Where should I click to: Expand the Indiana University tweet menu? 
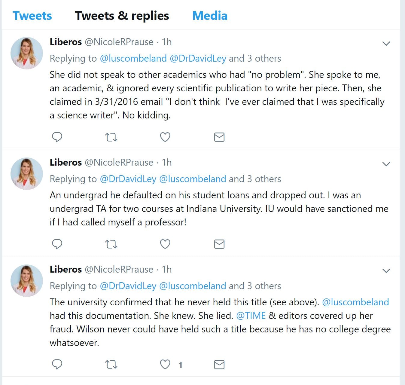coord(386,164)
